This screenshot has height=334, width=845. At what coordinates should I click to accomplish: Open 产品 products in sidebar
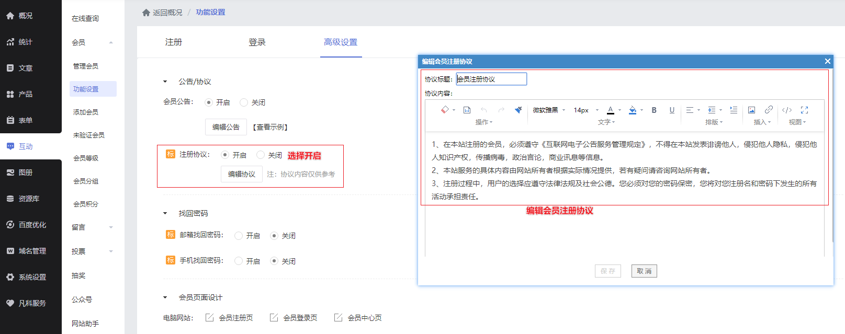click(x=30, y=94)
